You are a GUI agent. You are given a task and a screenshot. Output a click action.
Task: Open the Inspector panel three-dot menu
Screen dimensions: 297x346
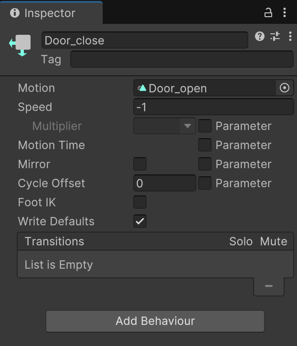coord(285,13)
